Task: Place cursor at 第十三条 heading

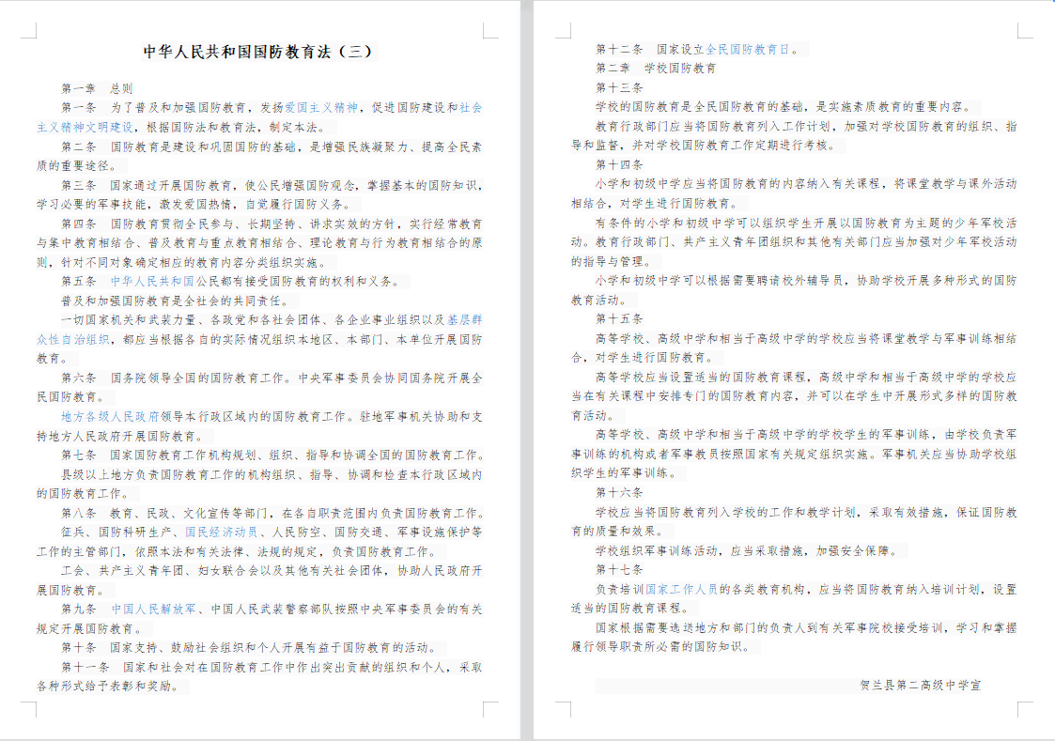Action: [619, 87]
